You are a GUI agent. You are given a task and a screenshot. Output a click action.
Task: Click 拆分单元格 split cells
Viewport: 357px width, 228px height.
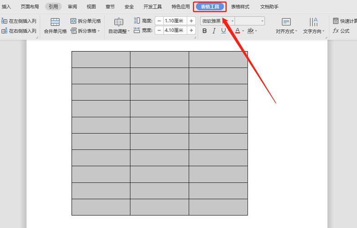coord(86,21)
